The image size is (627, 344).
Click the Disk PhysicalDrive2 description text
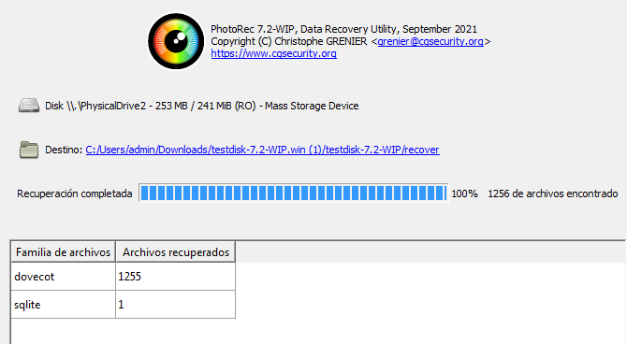[x=202, y=106]
